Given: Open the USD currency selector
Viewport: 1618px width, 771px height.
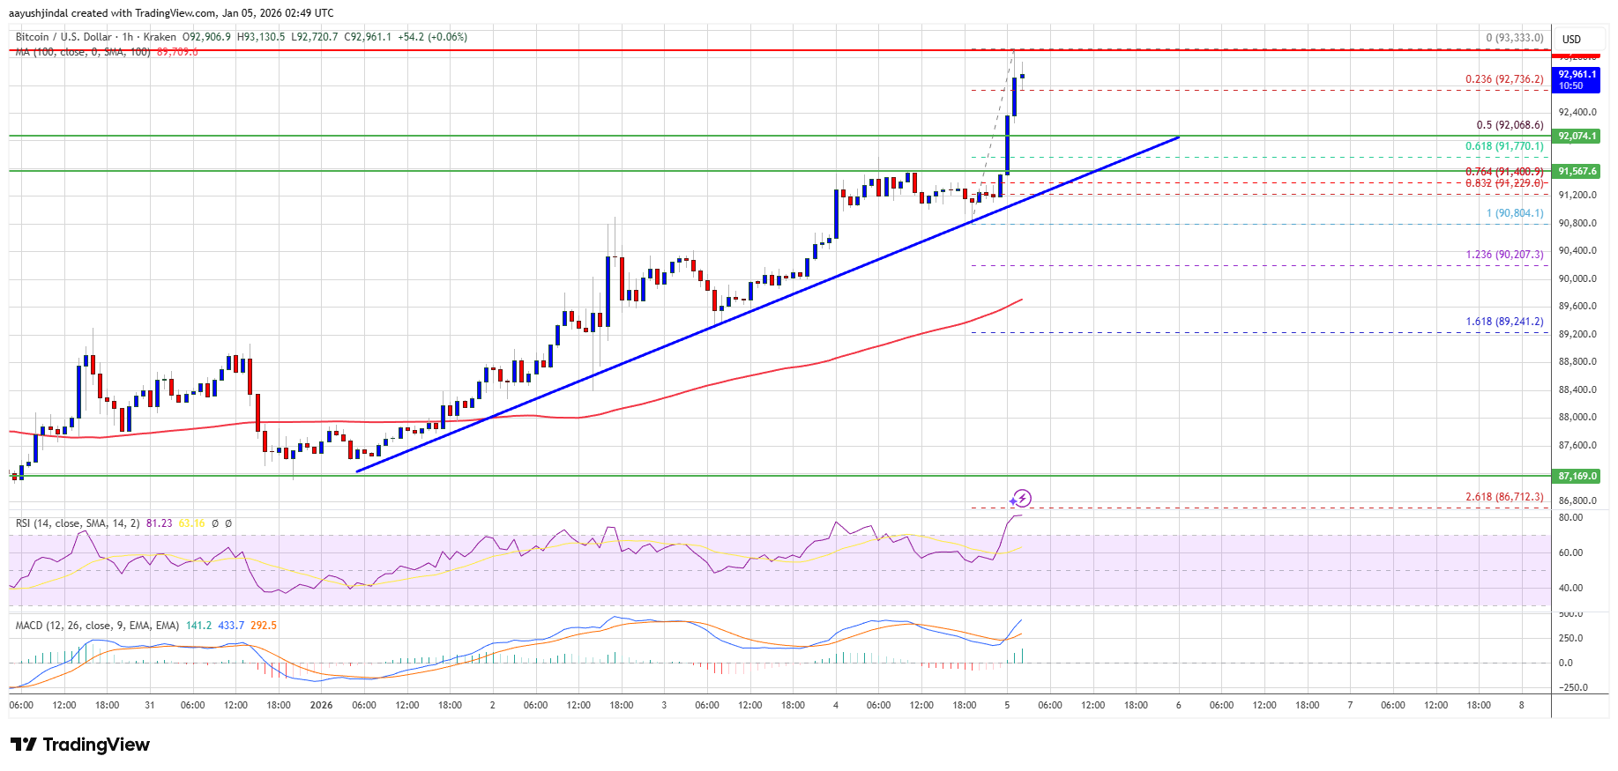Looking at the screenshot, I should click(x=1571, y=39).
